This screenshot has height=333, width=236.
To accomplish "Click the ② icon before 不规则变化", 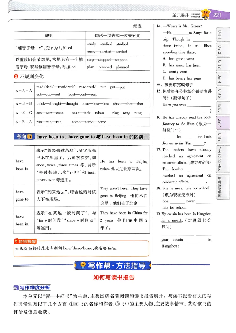I will (16, 76).
